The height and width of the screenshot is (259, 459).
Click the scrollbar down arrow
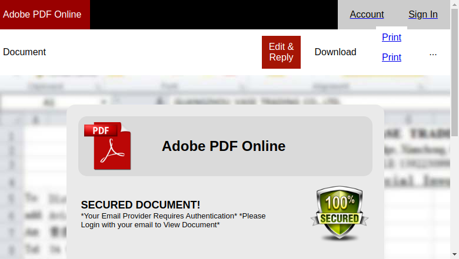click(455, 254)
